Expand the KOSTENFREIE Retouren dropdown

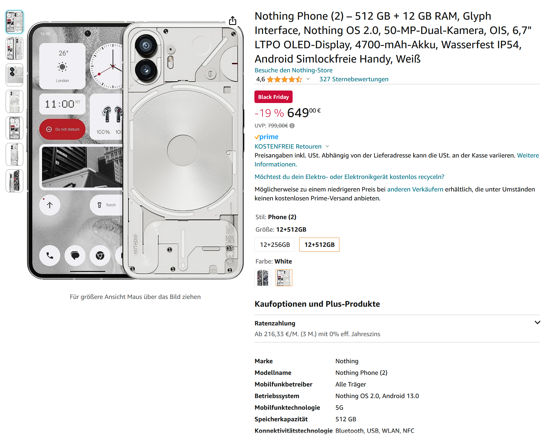tap(327, 146)
